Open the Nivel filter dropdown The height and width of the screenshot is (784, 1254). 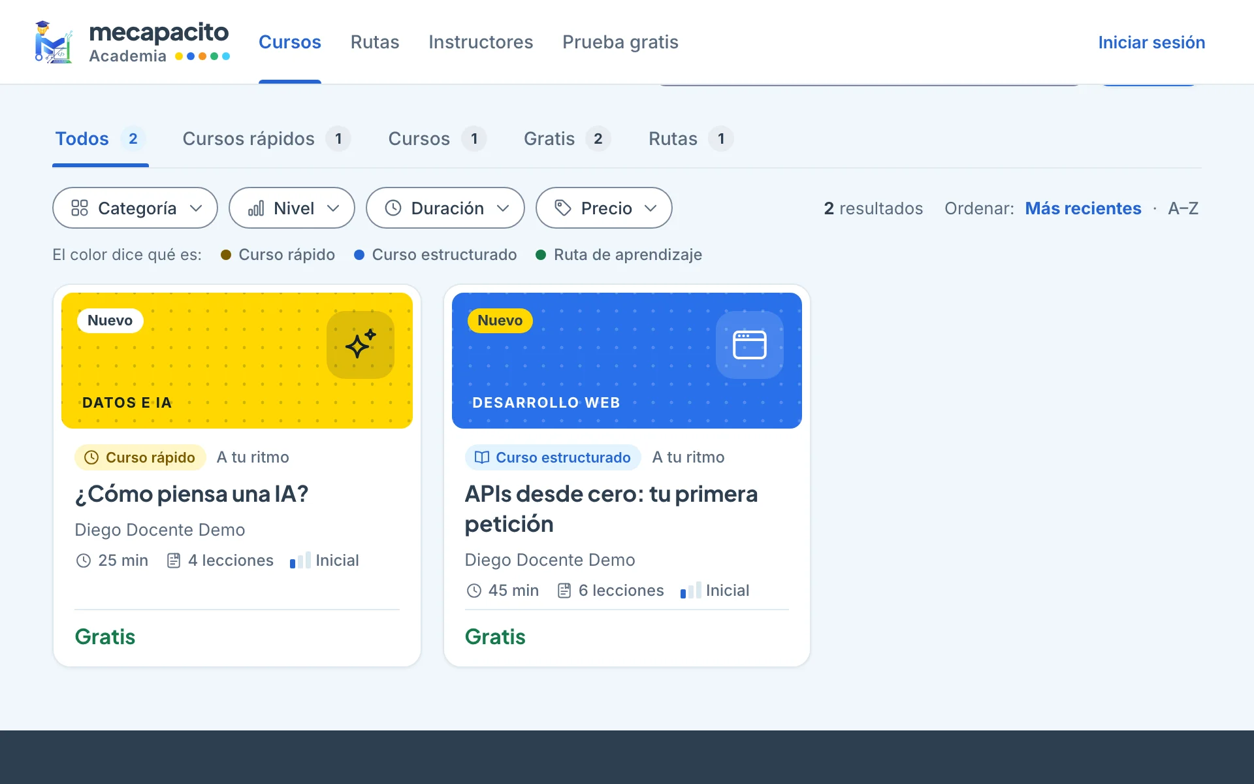[x=292, y=208]
